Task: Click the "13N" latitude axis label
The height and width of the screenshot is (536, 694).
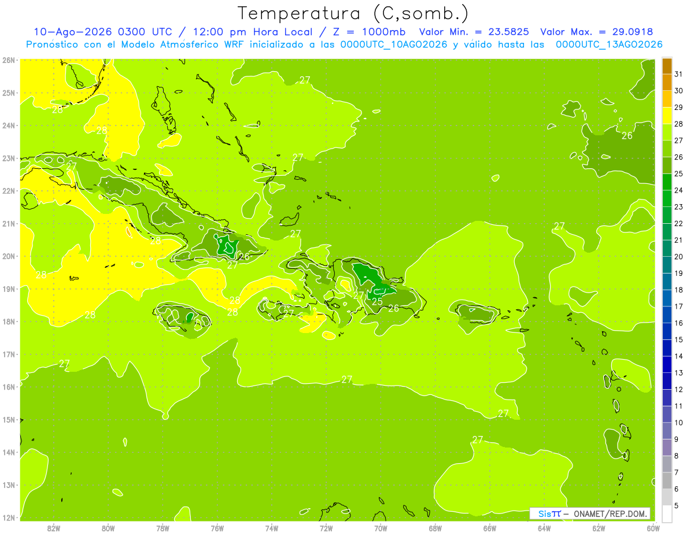Action: point(9,485)
